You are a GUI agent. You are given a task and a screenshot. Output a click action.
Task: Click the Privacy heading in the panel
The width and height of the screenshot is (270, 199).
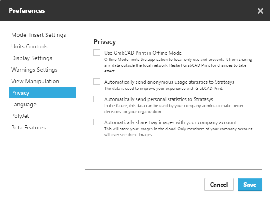pyautogui.click(x=105, y=42)
